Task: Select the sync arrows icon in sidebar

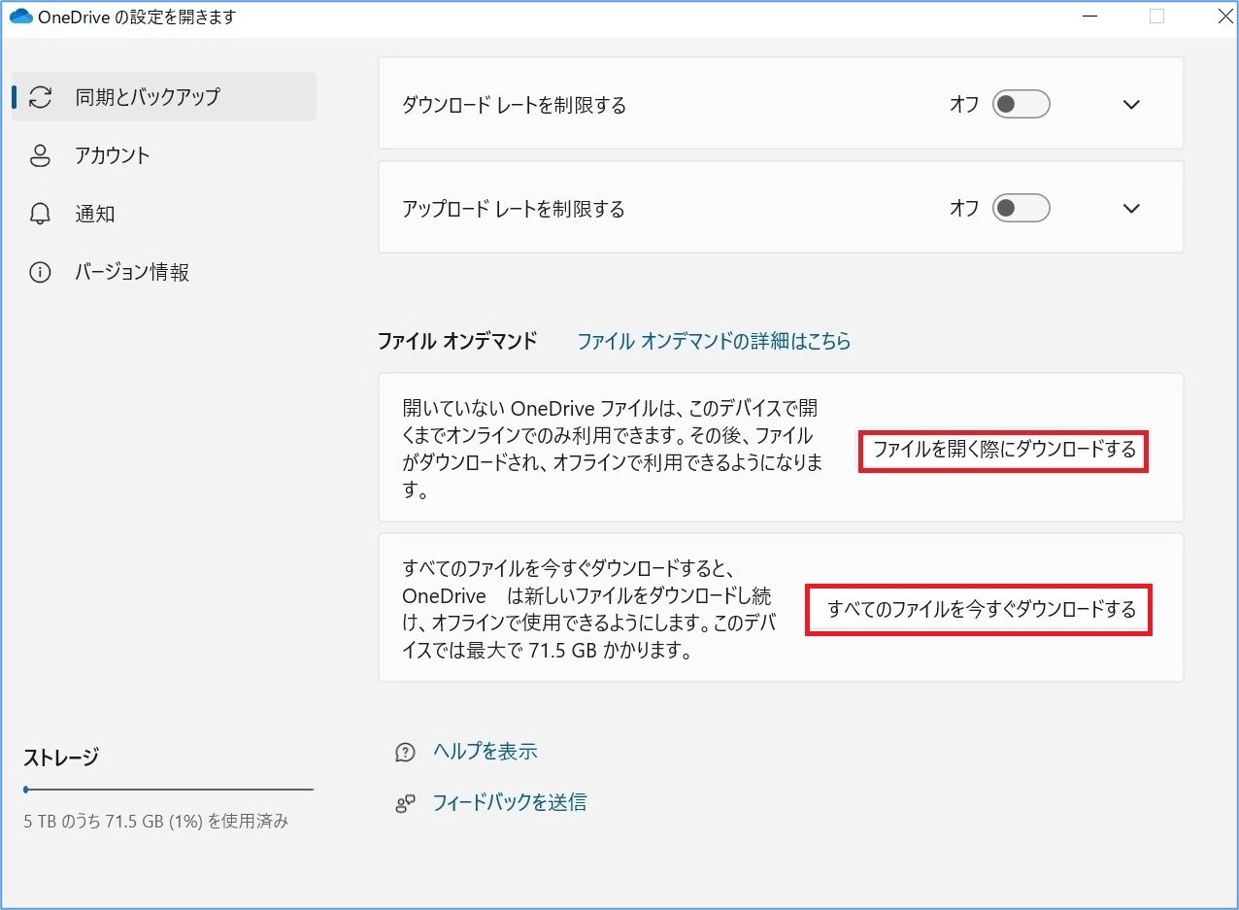Action: tap(39, 96)
